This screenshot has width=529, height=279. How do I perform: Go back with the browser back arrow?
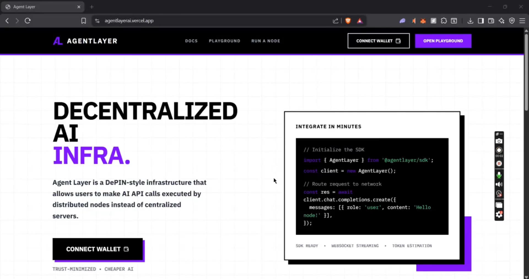pyautogui.click(x=7, y=21)
